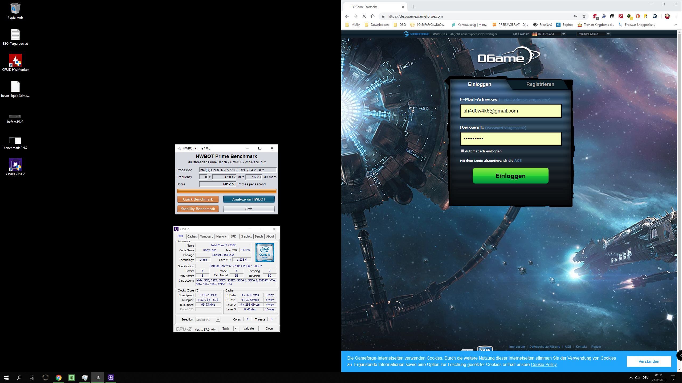The width and height of the screenshot is (682, 383).
Task: Open the volume control in system tray
Action: [x=637, y=378]
